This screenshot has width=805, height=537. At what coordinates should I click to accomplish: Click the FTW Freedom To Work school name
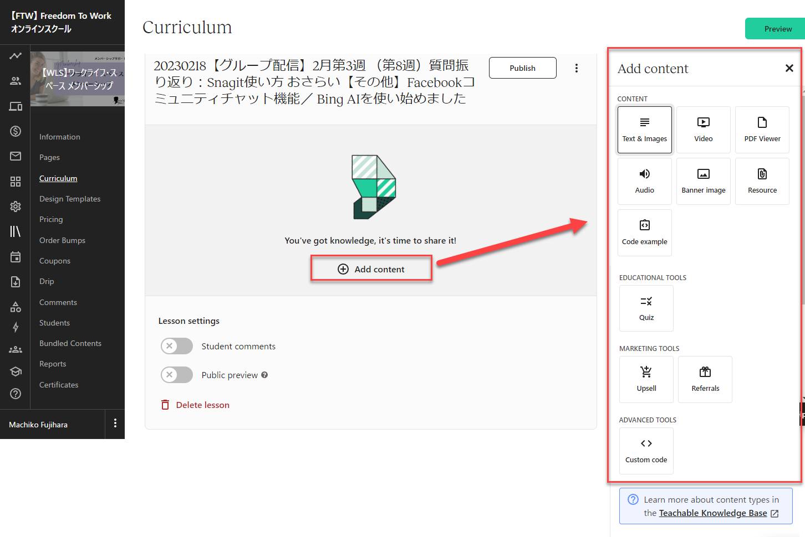click(61, 22)
